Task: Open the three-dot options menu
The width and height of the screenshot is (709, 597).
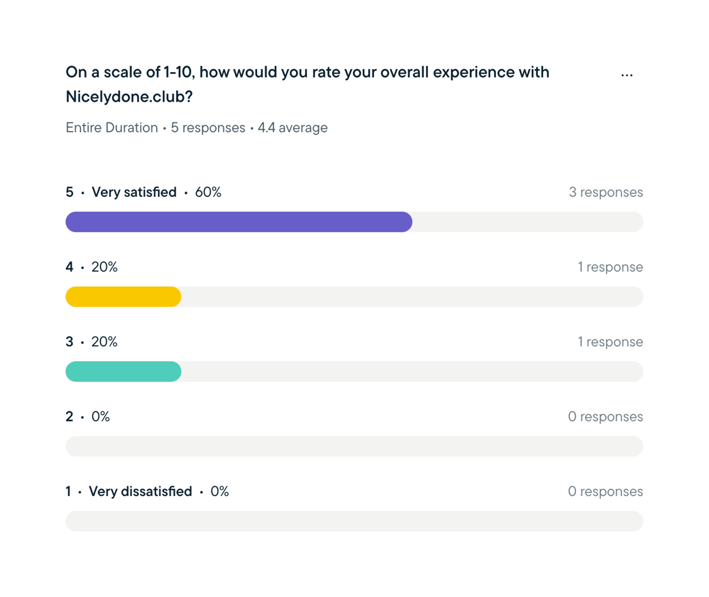Action: [627, 75]
